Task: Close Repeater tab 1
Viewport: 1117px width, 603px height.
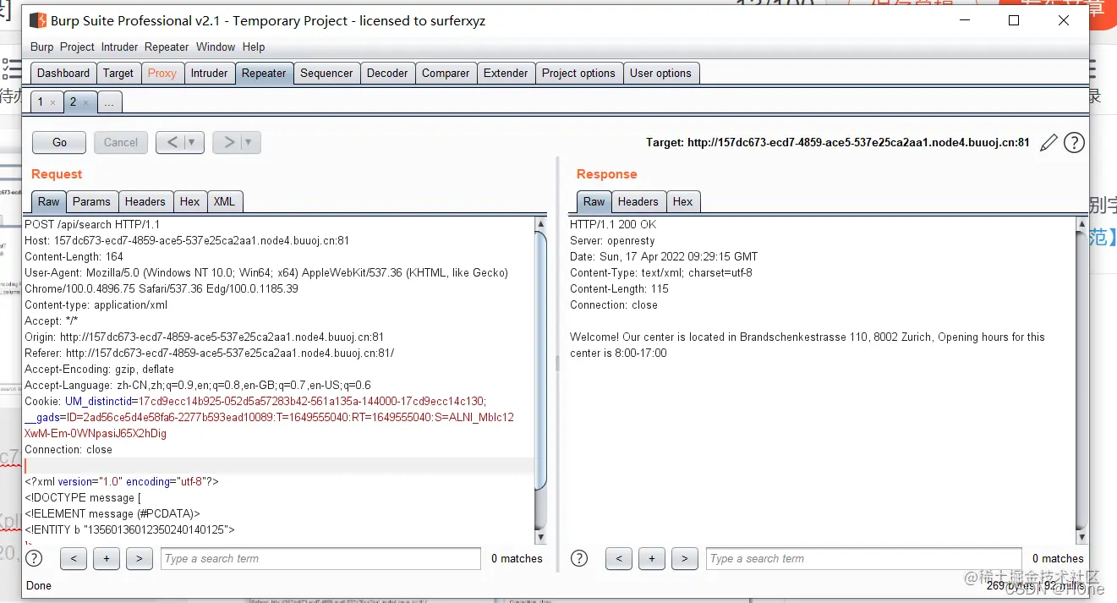Action: (x=52, y=102)
